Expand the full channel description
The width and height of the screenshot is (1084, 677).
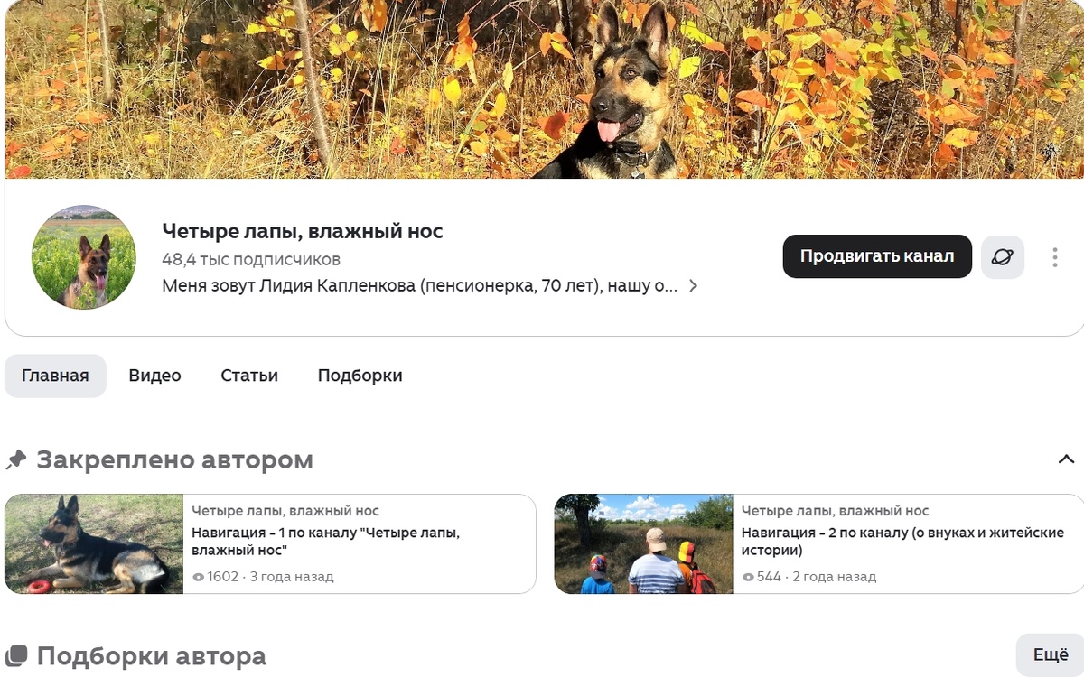[694, 285]
